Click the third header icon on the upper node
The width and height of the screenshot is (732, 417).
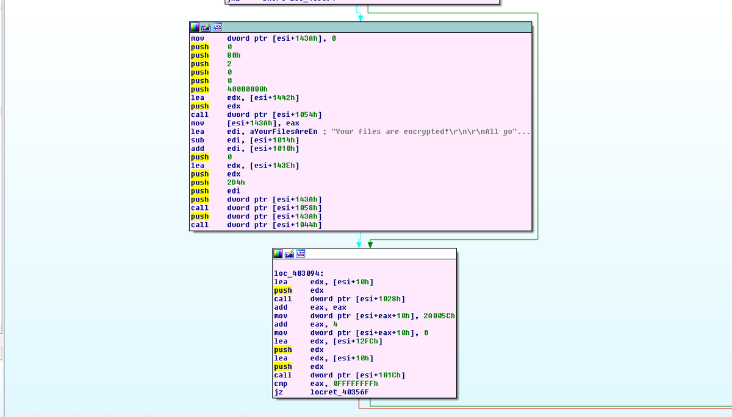(217, 27)
